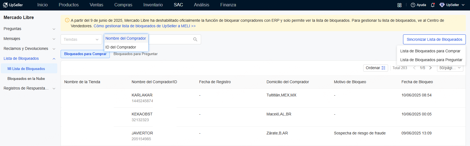
Task: Open the Inicio menu
Action: pos(43,5)
